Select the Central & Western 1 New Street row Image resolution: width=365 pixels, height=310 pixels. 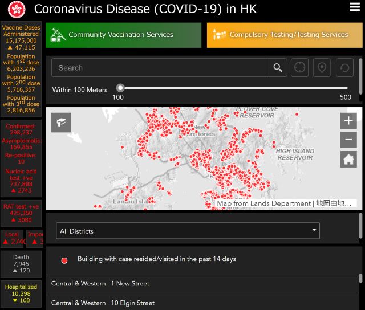pyautogui.click(x=202, y=283)
